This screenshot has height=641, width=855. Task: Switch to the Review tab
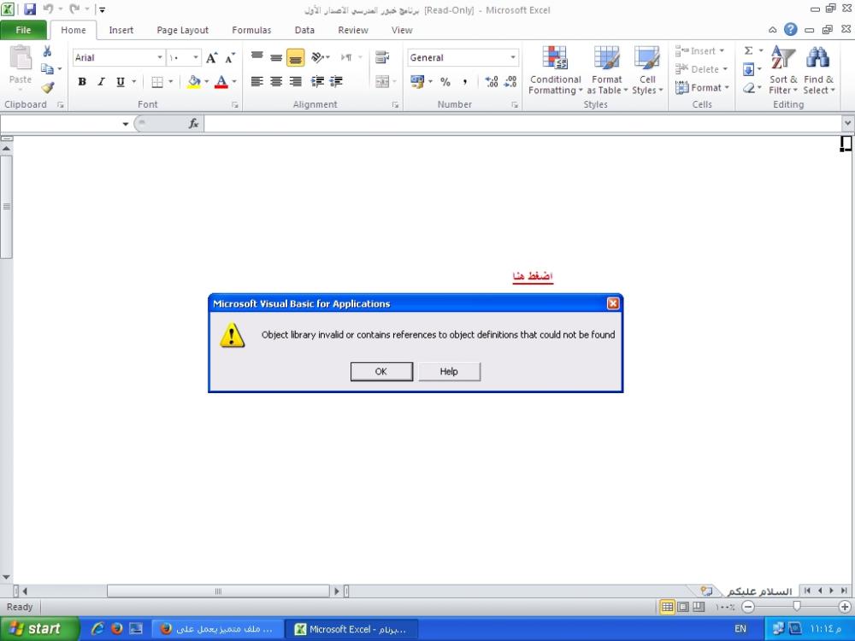[353, 30]
